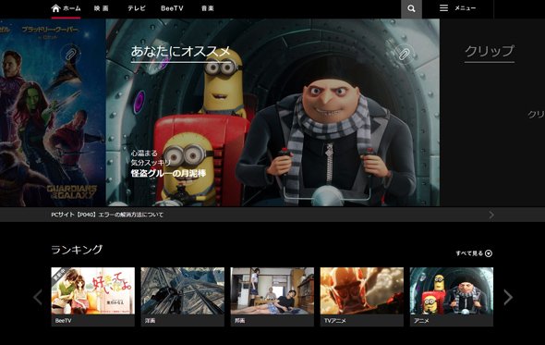Go to the 音楽 tab
This screenshot has height=345, width=545.
(208, 8)
